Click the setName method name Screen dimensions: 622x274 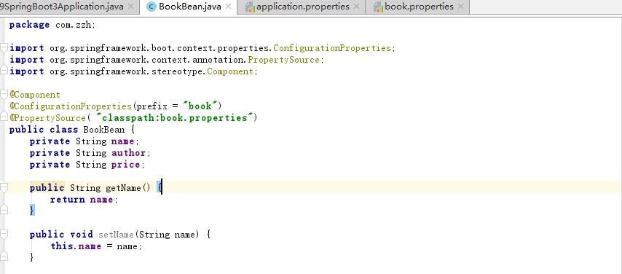(116, 235)
